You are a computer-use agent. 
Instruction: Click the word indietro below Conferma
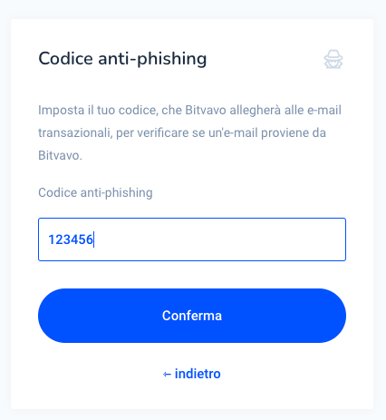coord(198,374)
